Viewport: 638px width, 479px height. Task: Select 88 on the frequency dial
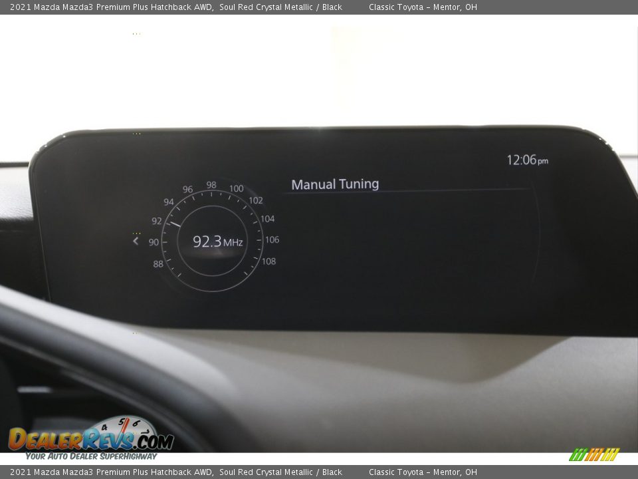tap(158, 264)
